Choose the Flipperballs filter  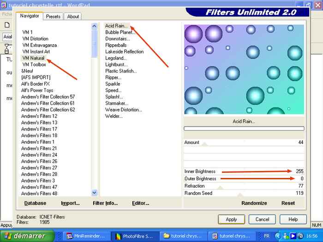pos(116,45)
